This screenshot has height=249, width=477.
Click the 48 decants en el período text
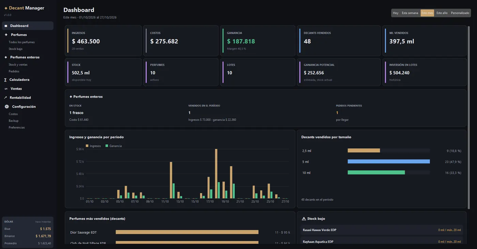(x=317, y=200)
